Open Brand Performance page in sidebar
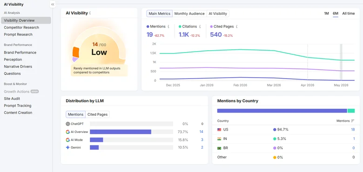 pyautogui.click(x=20, y=53)
